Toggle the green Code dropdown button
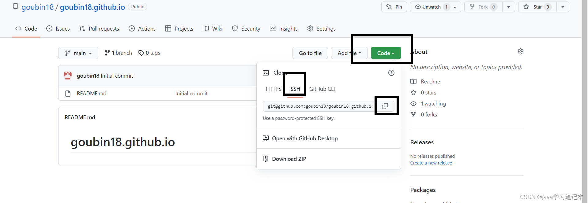This screenshot has height=203, width=588. [x=386, y=53]
